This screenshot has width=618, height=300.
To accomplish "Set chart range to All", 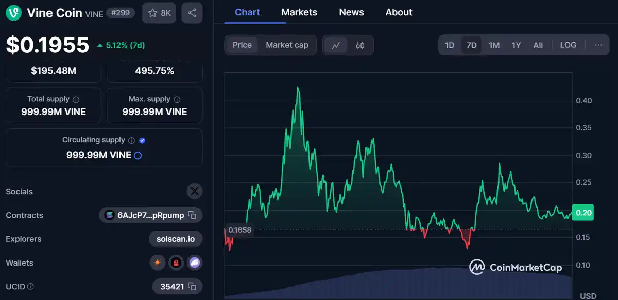I will click(538, 45).
